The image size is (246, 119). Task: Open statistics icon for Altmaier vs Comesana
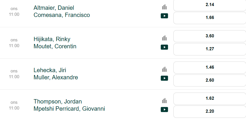click(x=164, y=7)
